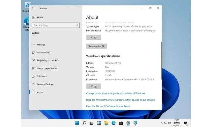
Task: Click Settings gear on taskbar
Action: pyautogui.click(x=128, y=123)
